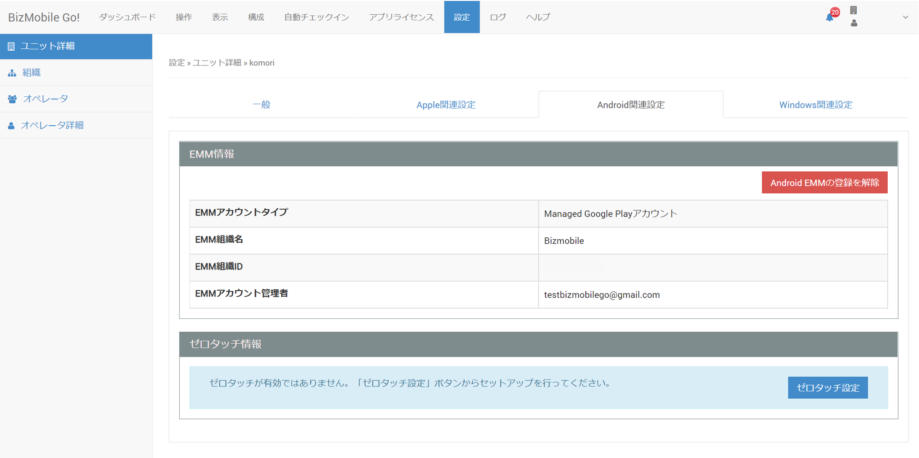Open the ダッシュボード menu

pyautogui.click(x=127, y=17)
